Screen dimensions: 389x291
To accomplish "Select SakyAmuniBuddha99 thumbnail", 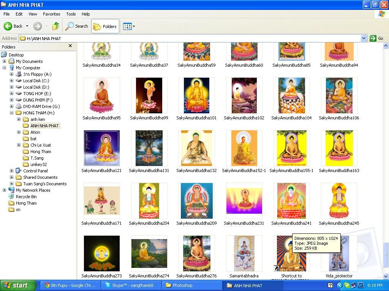I will point(149,95).
